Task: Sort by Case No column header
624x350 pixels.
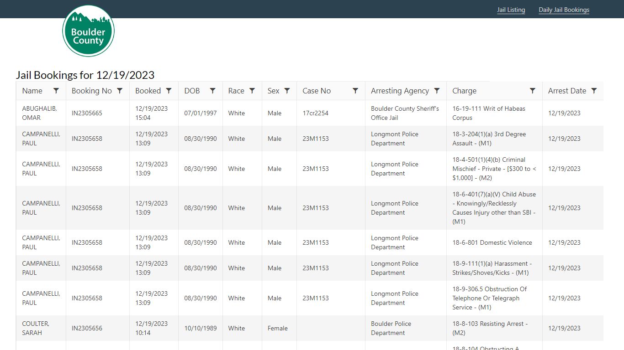Action: tap(317, 91)
